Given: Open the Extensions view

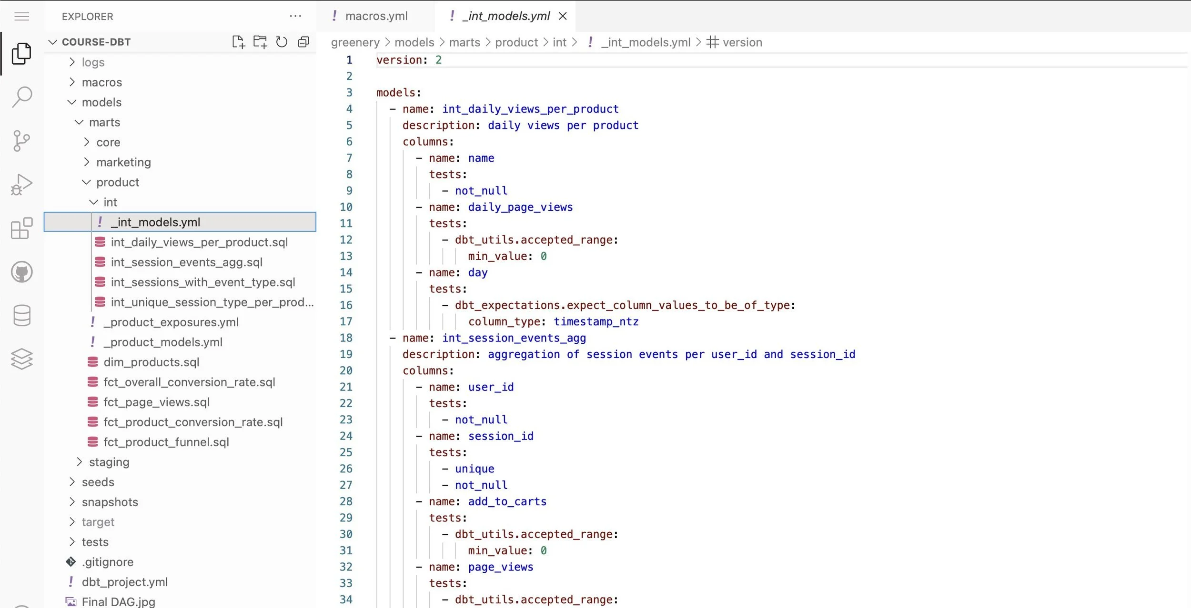Looking at the screenshot, I should tap(22, 229).
